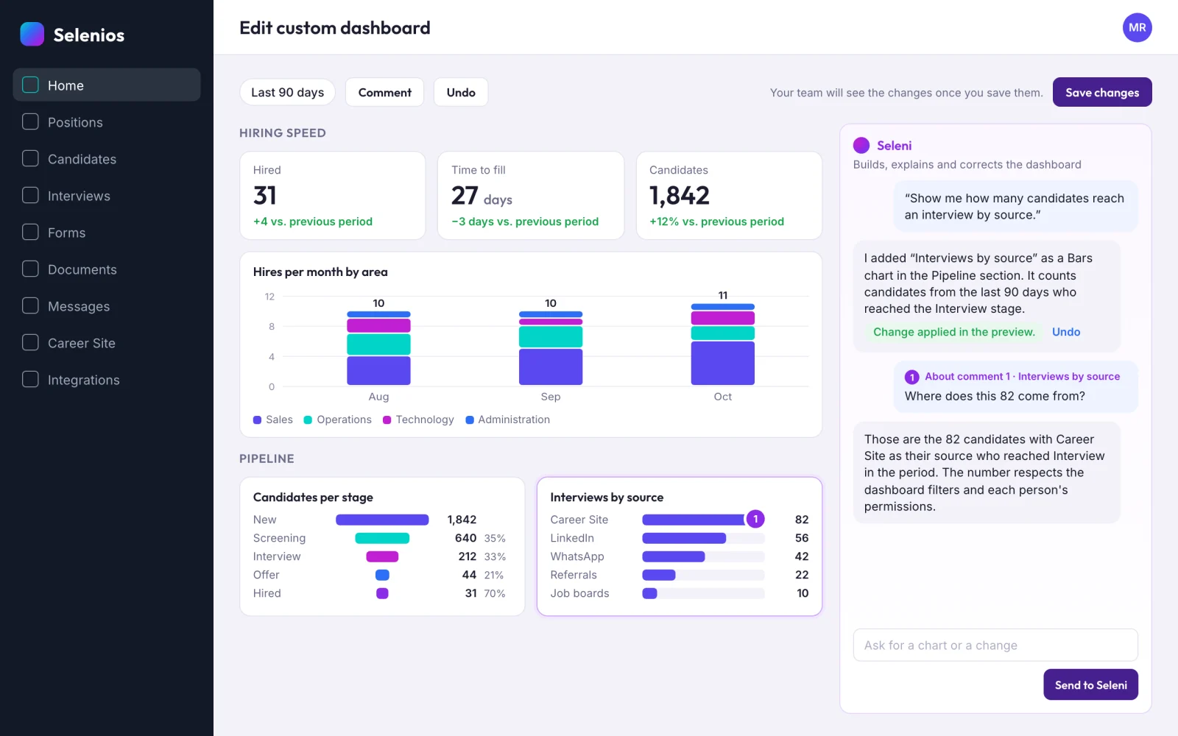Click the Aug stacked bar
The width and height of the screenshot is (1178, 736).
[378, 348]
